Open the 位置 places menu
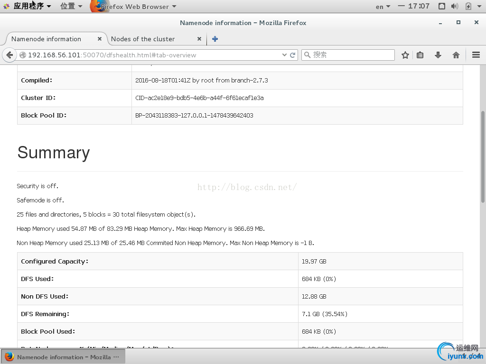The height and width of the screenshot is (364, 486). 71,6
